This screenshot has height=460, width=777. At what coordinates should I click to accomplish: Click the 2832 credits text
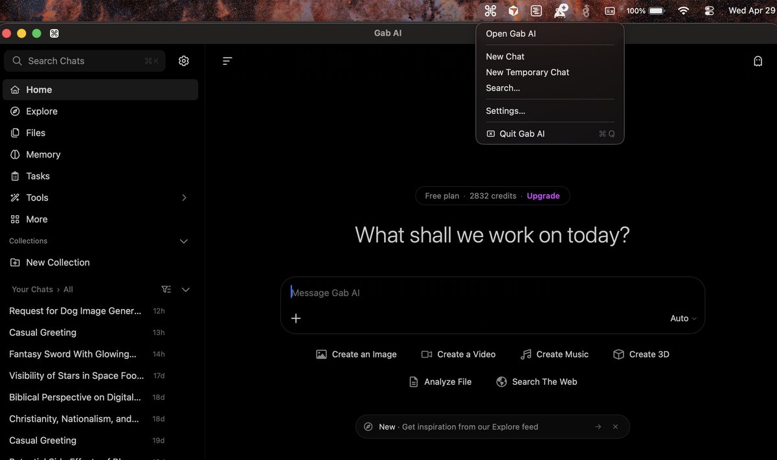coord(493,196)
